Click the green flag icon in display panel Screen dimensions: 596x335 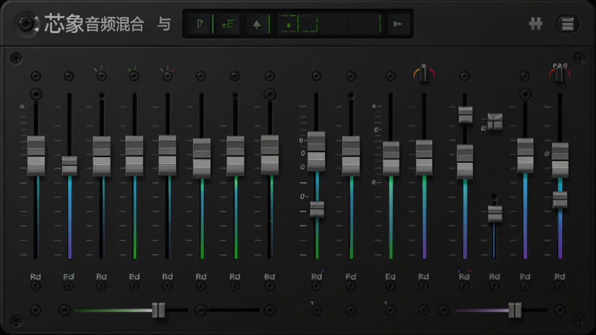(x=200, y=24)
